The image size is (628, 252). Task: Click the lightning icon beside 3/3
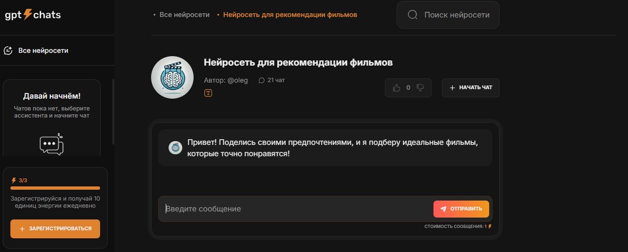coord(14,180)
